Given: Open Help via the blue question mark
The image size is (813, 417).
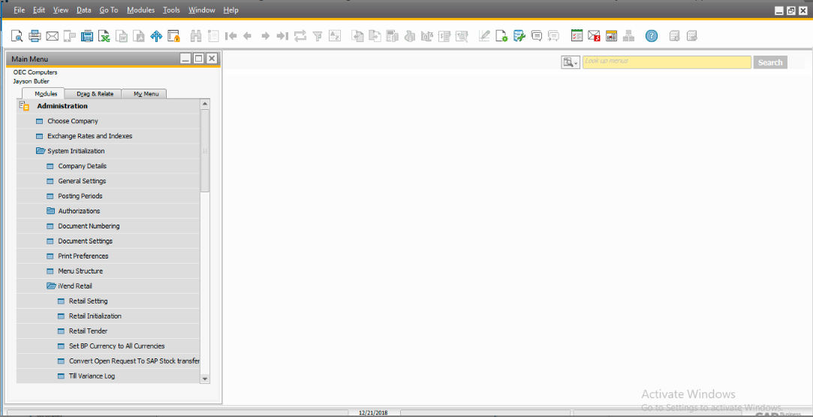Looking at the screenshot, I should (x=652, y=36).
